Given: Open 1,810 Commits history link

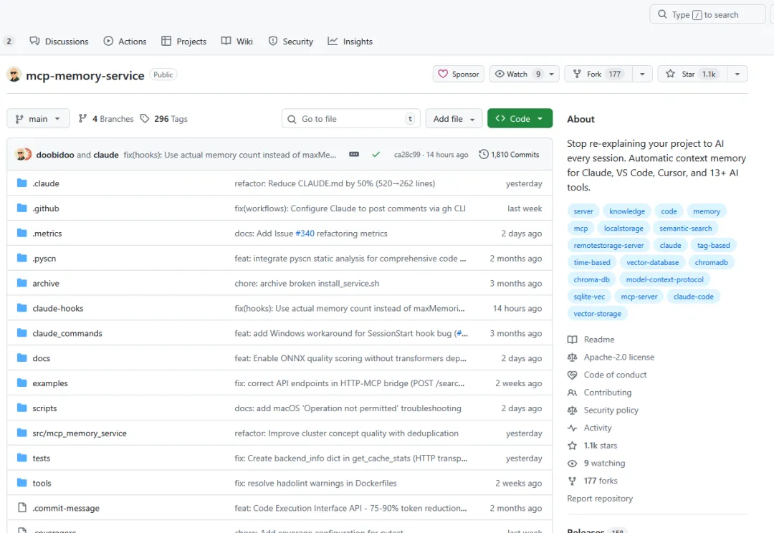Looking at the screenshot, I should point(509,155).
